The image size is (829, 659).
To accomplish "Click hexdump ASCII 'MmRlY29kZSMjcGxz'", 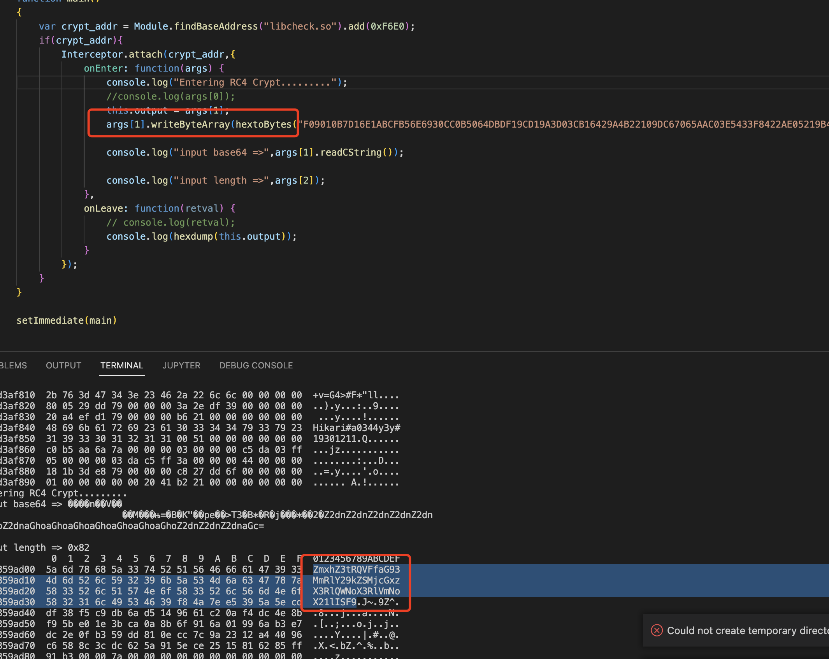I will pyautogui.click(x=356, y=580).
